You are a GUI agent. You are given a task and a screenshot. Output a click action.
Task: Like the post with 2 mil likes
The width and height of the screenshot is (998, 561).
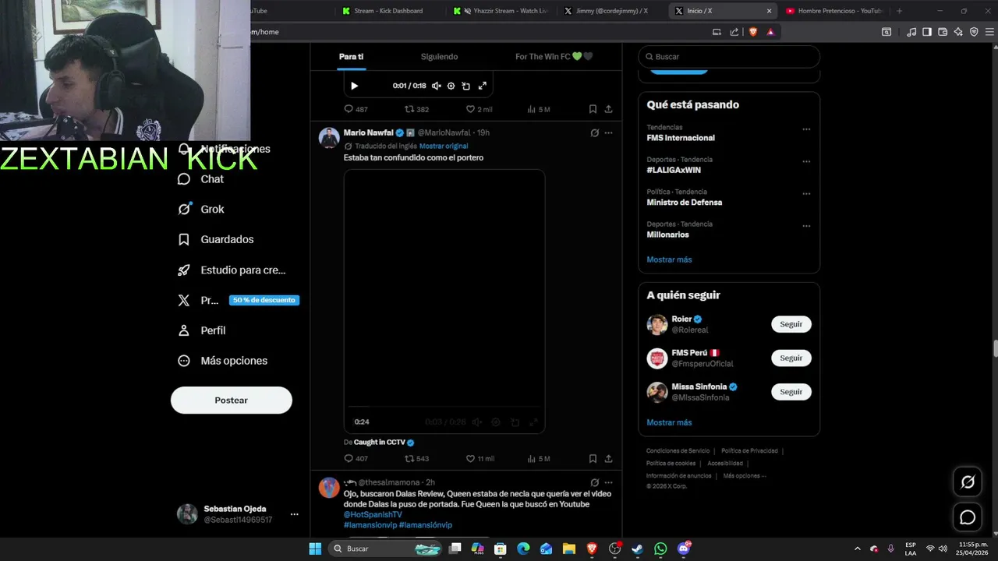[479, 109]
